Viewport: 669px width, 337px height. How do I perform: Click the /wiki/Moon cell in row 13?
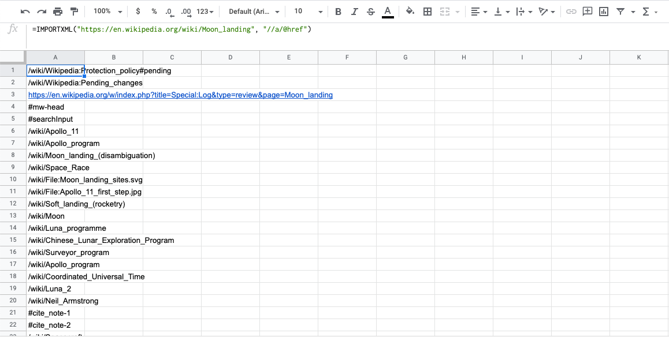(x=55, y=216)
